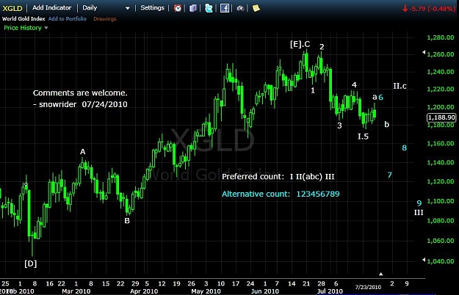Open the Daily timeframe dropdown

tap(106, 8)
